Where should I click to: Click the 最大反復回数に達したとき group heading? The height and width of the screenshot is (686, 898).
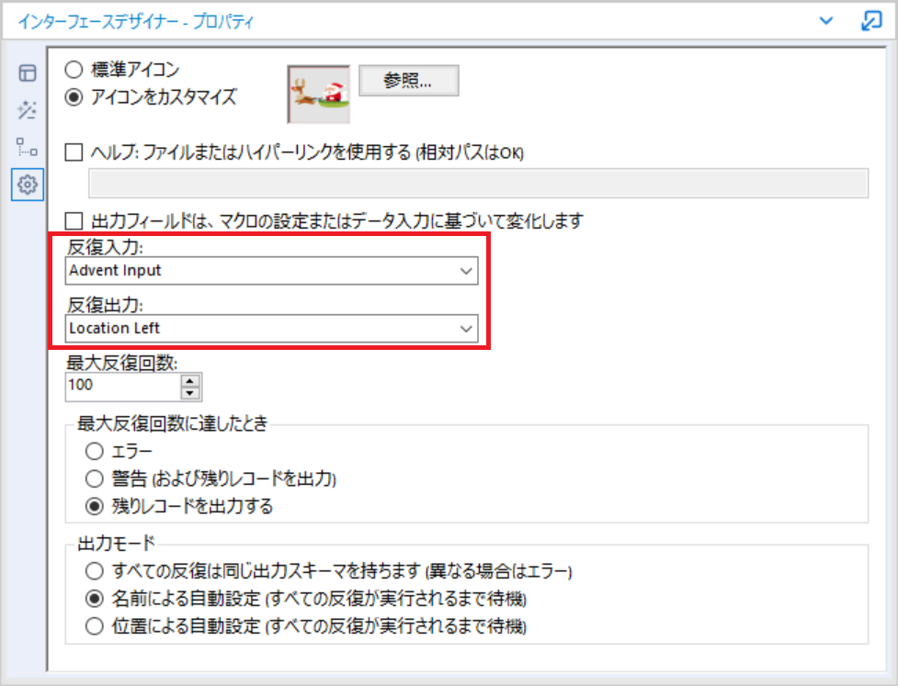point(173,423)
